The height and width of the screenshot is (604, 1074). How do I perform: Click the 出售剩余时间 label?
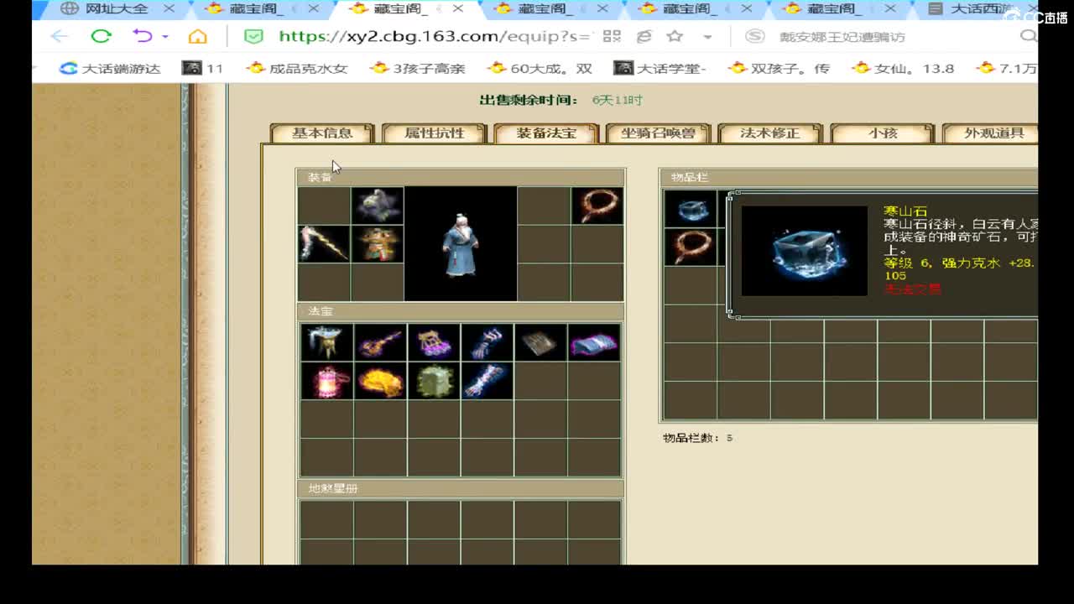point(529,100)
